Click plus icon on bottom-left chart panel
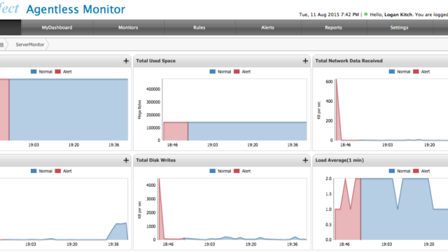448x252 pixels. click(x=126, y=160)
